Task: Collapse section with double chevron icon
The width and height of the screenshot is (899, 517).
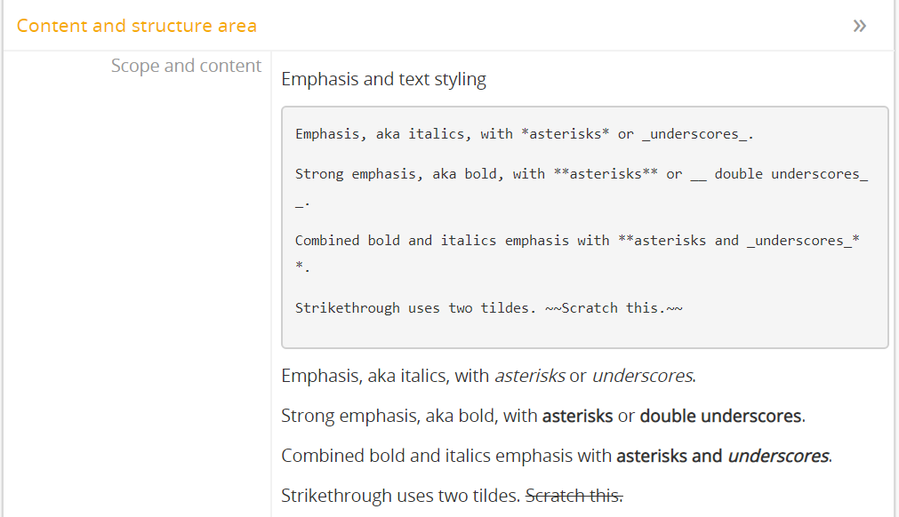Action: point(859,26)
